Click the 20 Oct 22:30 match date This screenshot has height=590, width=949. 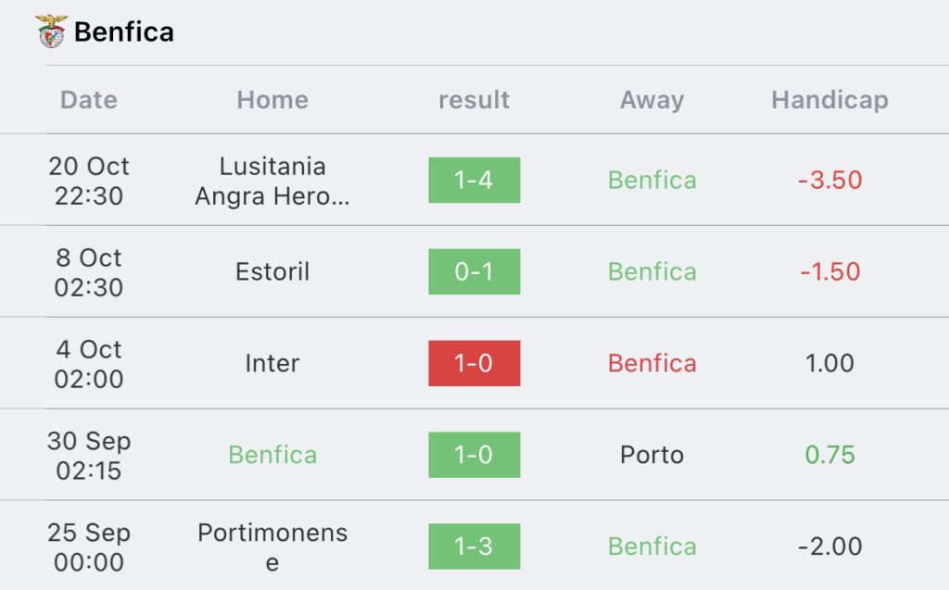(x=89, y=181)
